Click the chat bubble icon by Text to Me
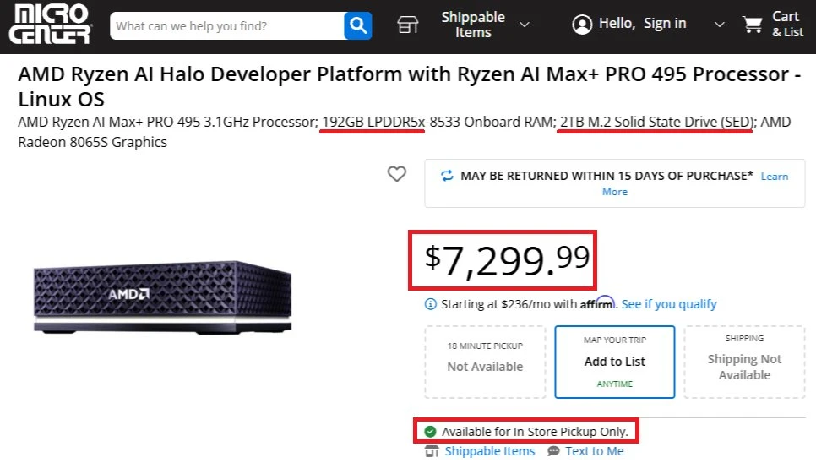Viewport: 816px width, 463px height. click(553, 451)
